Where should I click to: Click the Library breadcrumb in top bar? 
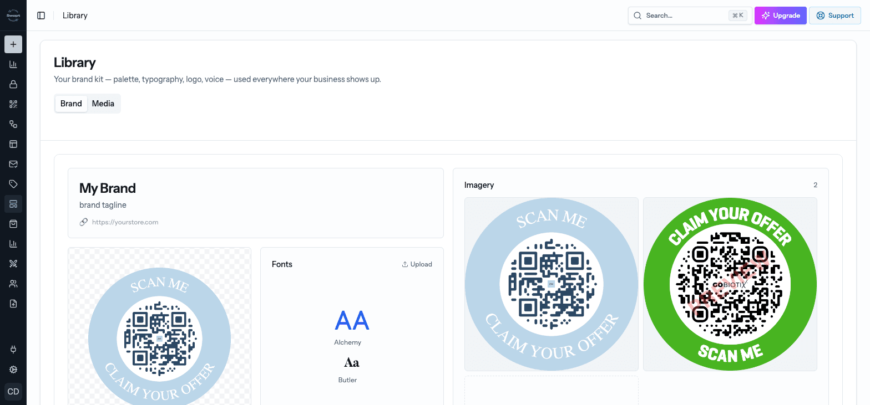click(75, 16)
